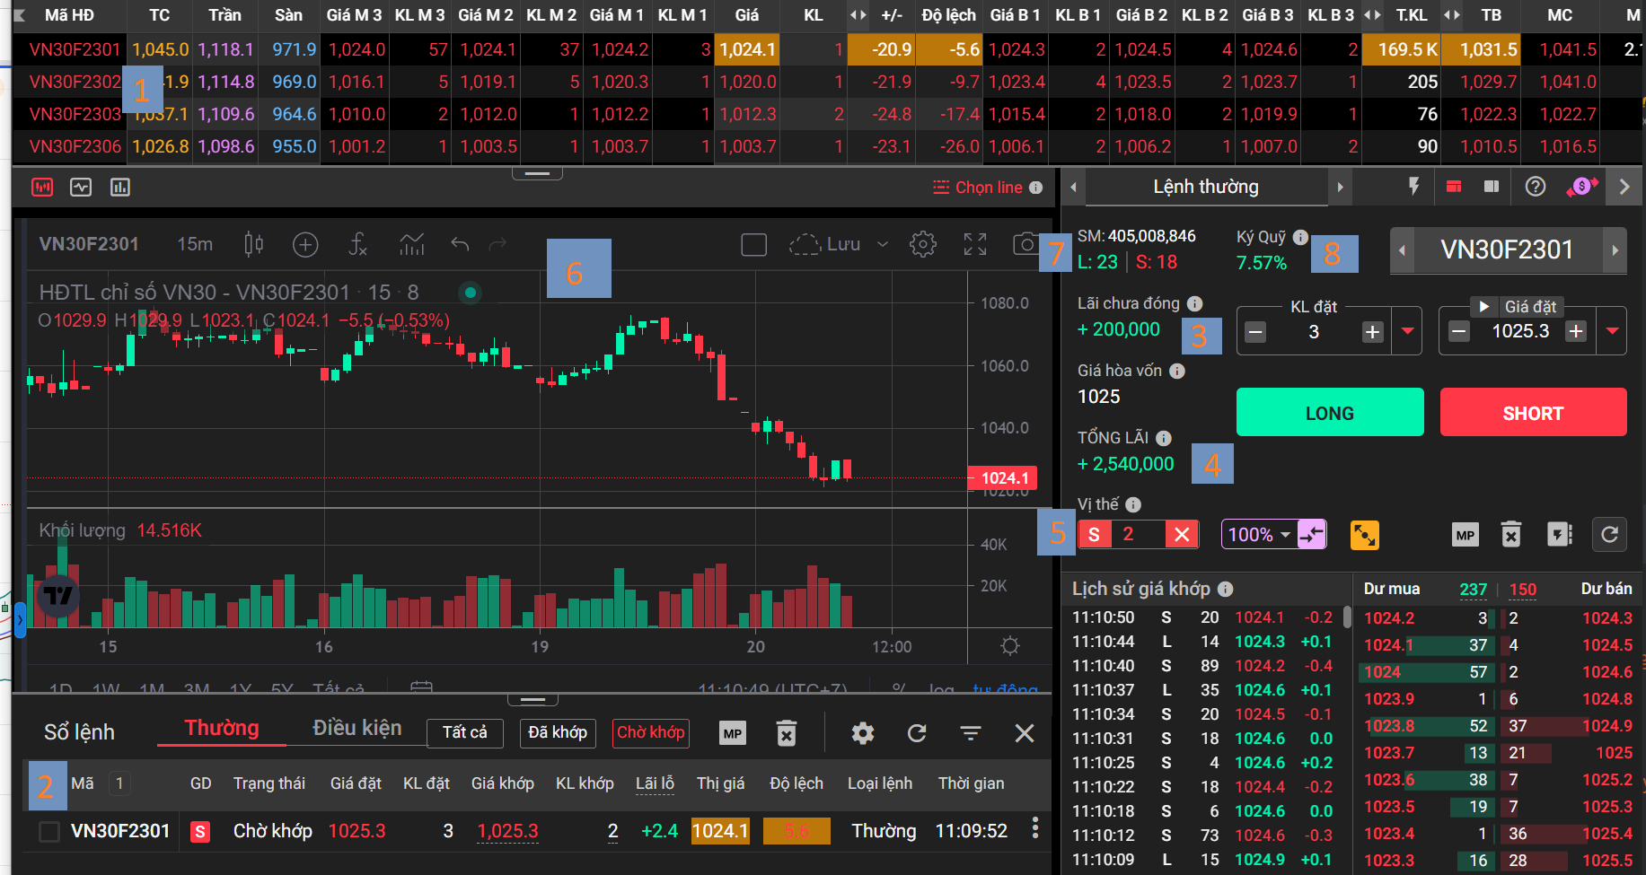Decrease KL đặt quantity with minus

click(1255, 332)
